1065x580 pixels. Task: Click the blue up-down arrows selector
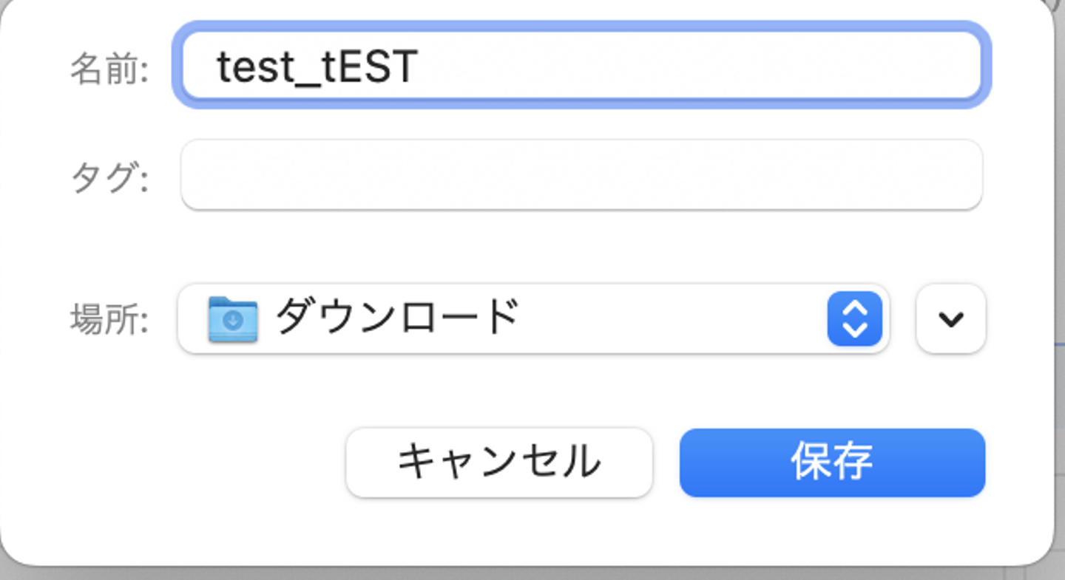click(x=854, y=319)
